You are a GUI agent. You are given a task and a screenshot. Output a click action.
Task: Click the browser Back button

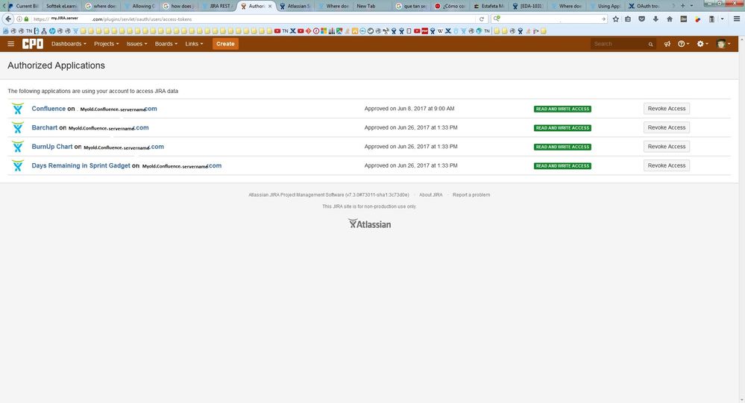pyautogui.click(x=8, y=19)
